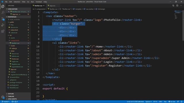Open the Manage settings gear

pos(3,97)
